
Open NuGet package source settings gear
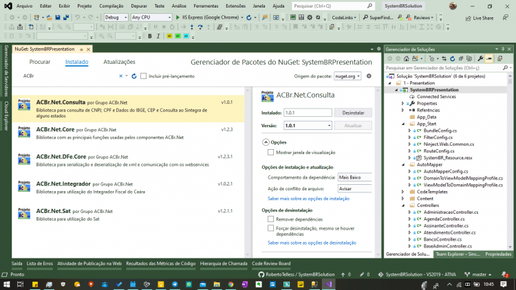click(x=369, y=76)
